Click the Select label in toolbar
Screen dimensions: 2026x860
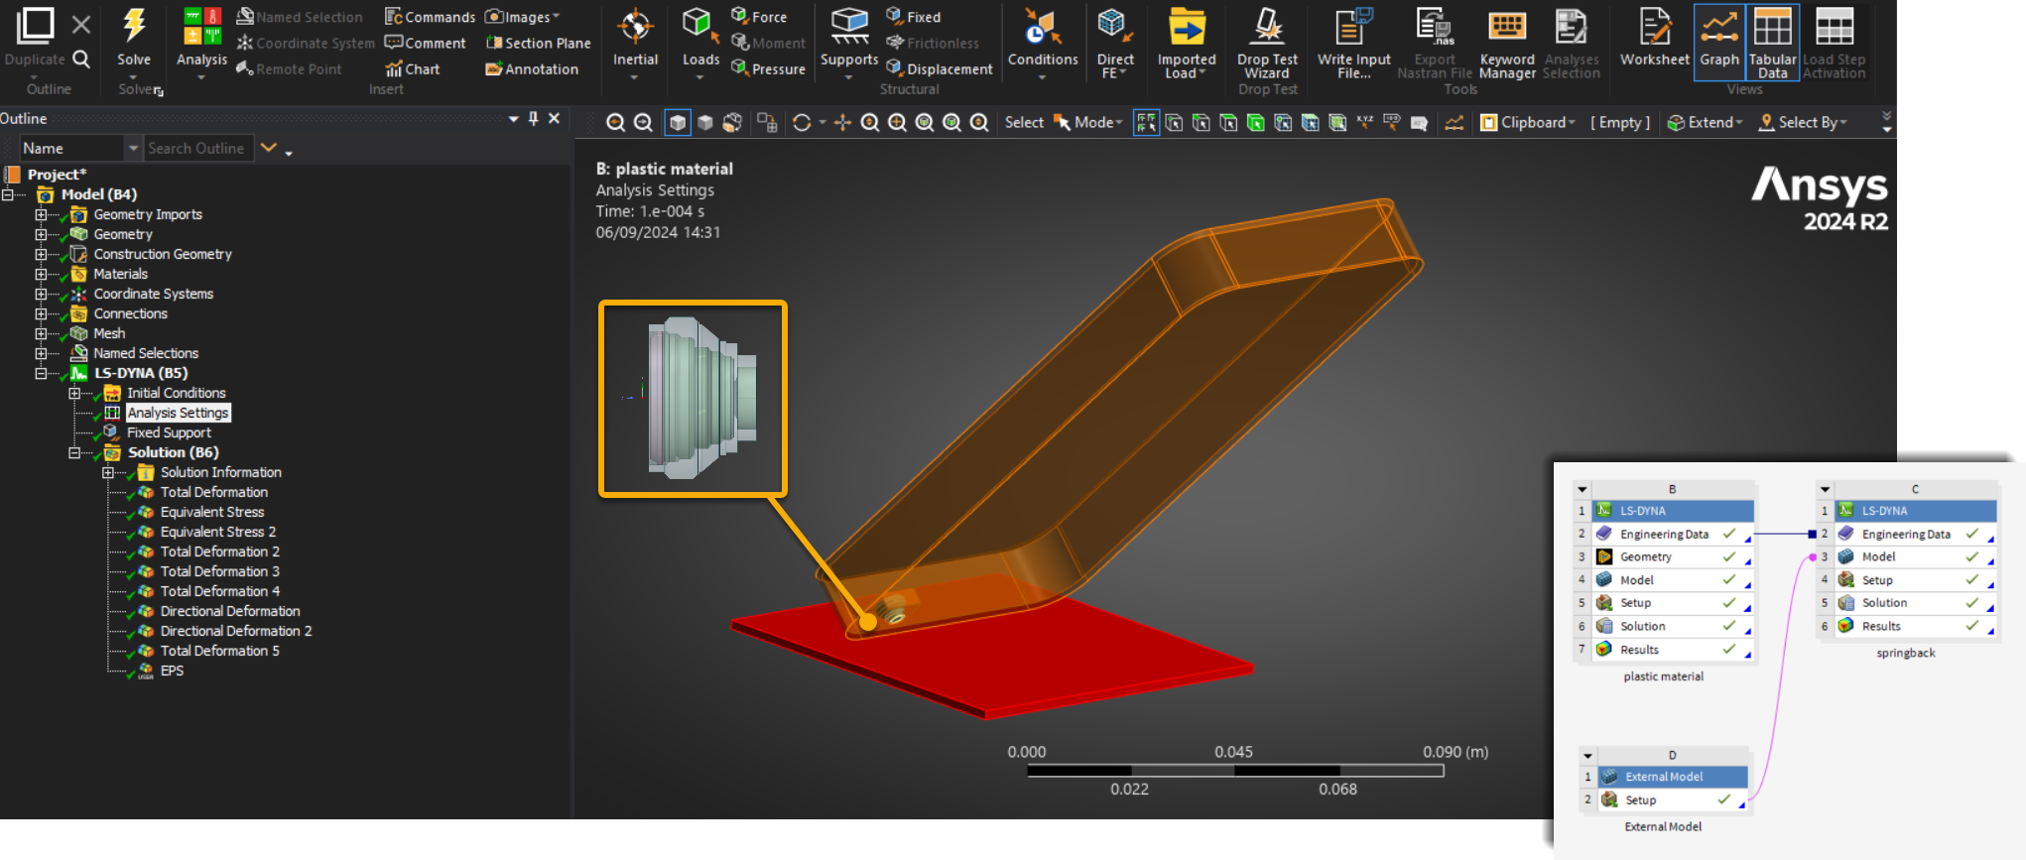pos(1024,122)
